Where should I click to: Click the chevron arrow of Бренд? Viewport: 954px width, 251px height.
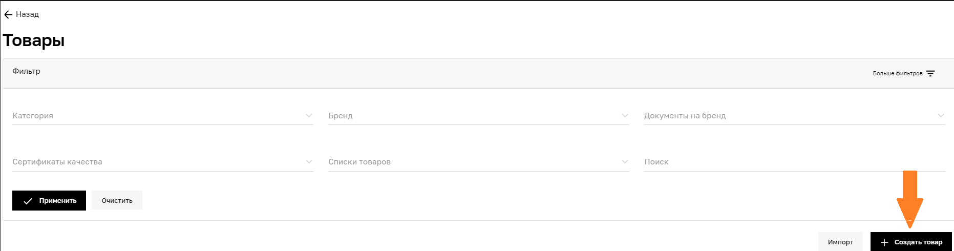click(625, 116)
